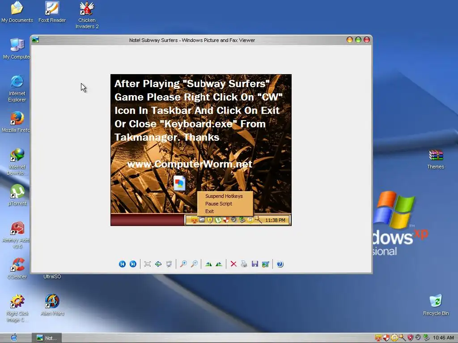Select the Mozilla Firefox shortcut
This screenshot has height=343, width=458.
tap(16, 122)
